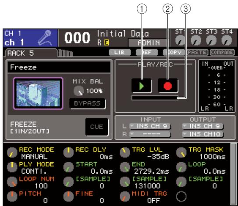Select the ST4 knob
Image resolution: width=238 pixels, height=206 pixels.
point(227,40)
